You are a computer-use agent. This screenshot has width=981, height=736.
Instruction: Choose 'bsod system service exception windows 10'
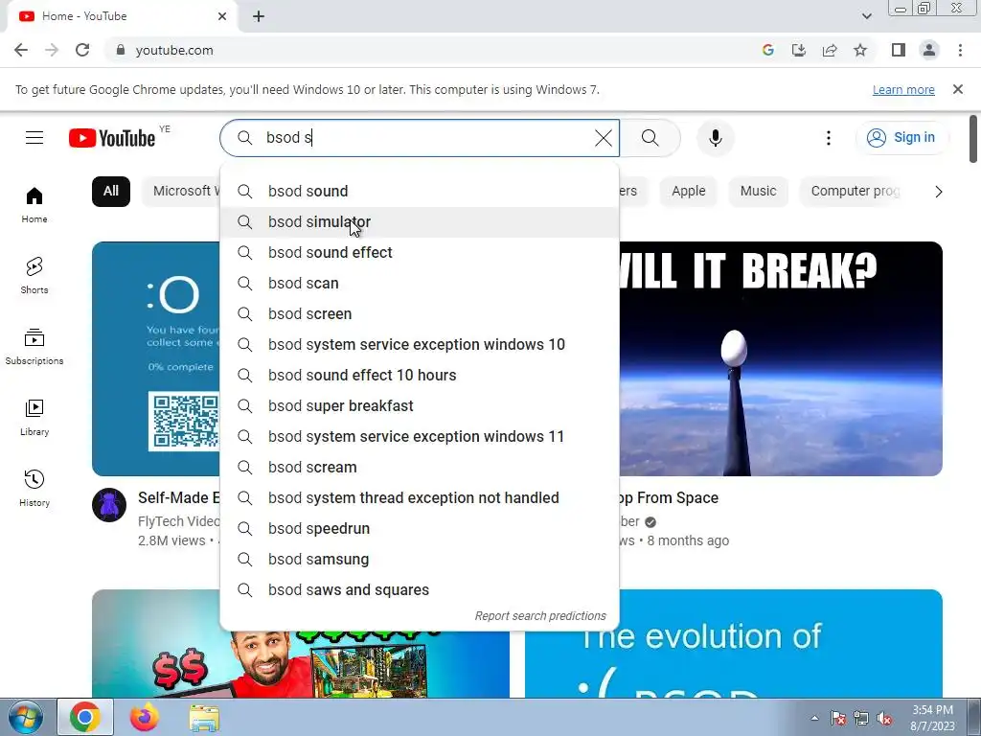pyautogui.click(x=420, y=345)
